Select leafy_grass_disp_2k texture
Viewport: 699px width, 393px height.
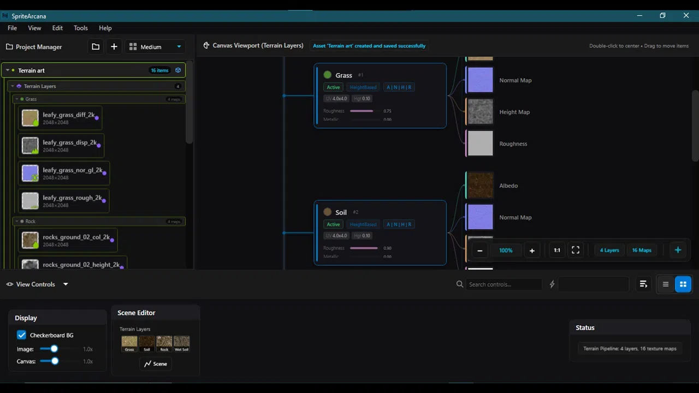tap(61, 146)
